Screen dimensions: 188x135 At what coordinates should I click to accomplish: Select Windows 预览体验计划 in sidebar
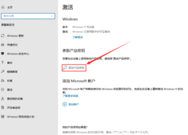(21, 117)
